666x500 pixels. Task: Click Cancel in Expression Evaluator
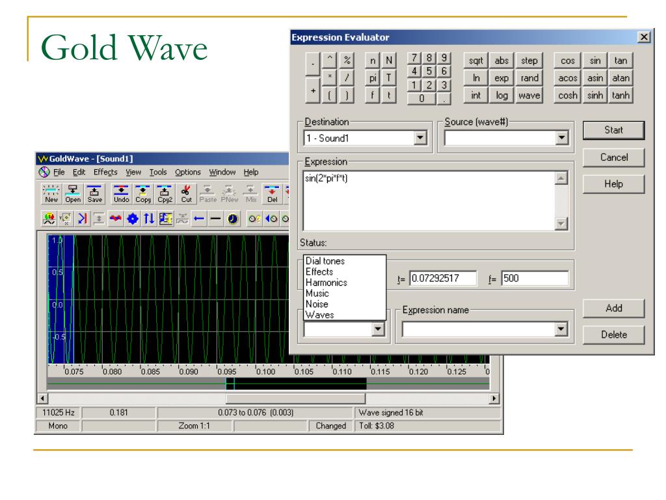(x=613, y=158)
